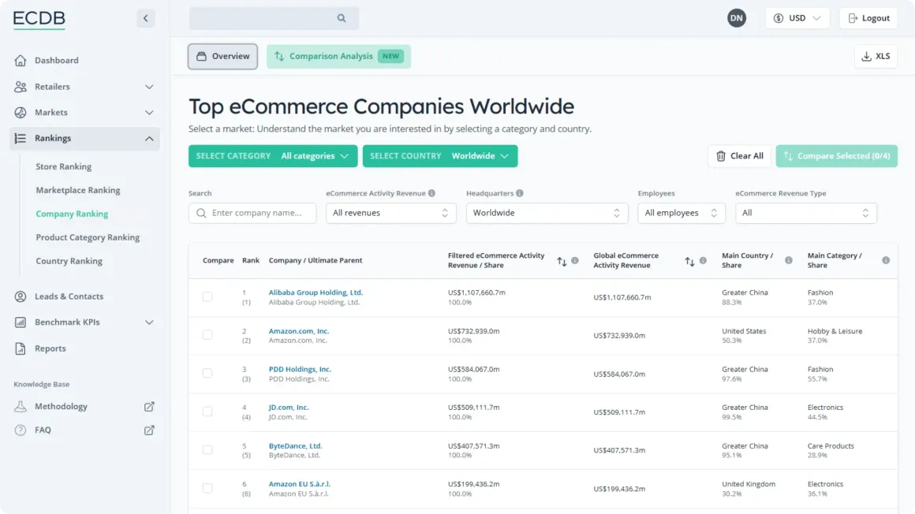Focus the Enter company name search field

[252, 213]
